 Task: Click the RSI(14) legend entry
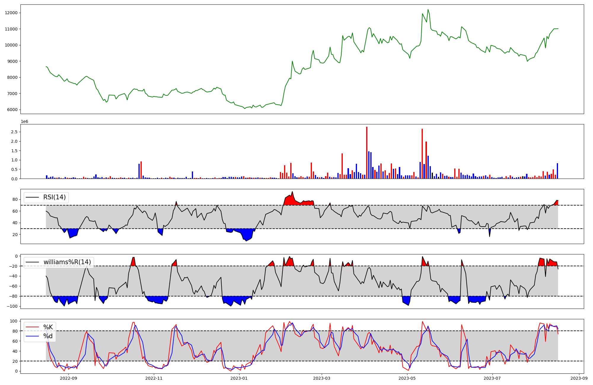click(55, 197)
